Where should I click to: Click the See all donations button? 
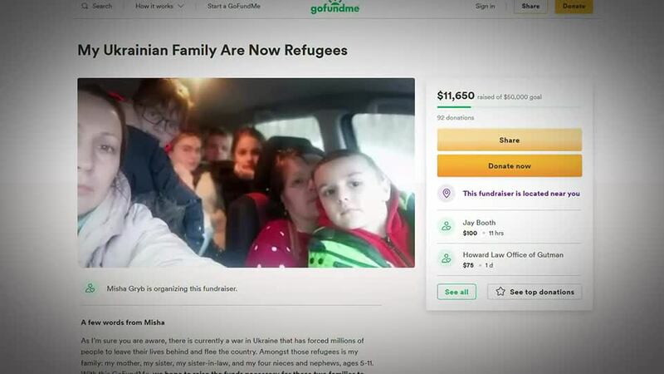(456, 292)
